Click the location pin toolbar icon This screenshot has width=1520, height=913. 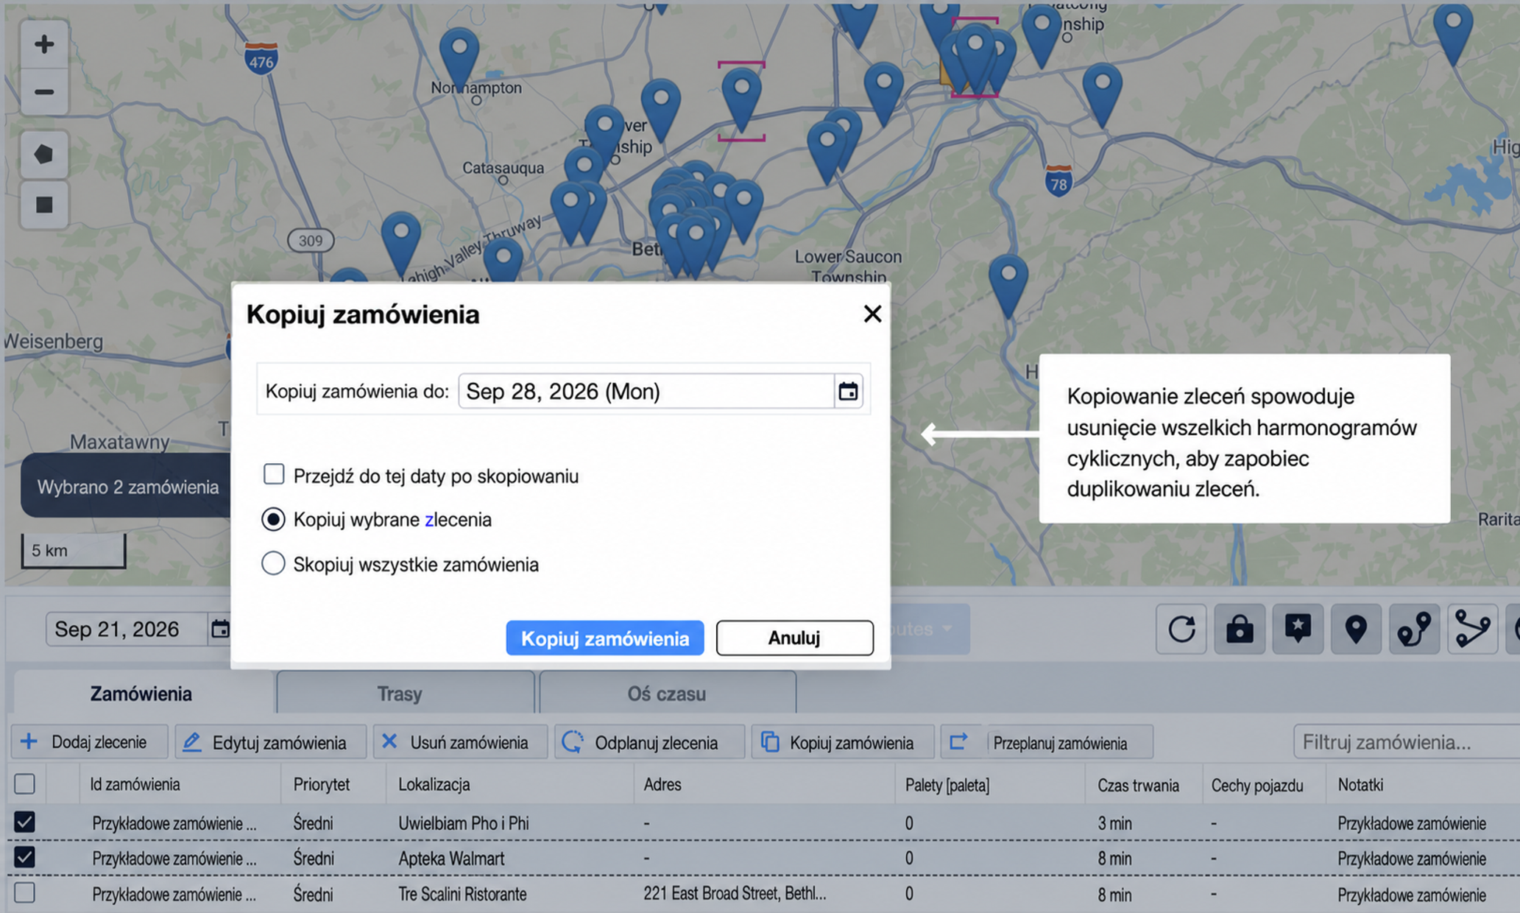(1356, 629)
